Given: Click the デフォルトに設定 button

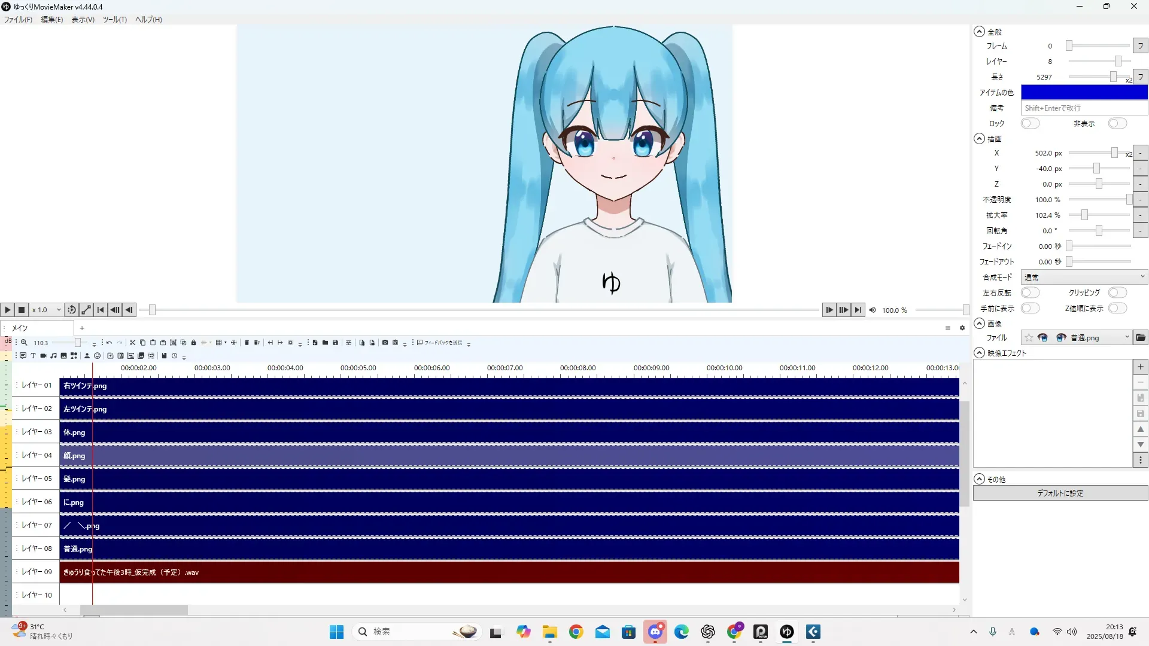Looking at the screenshot, I should click(x=1060, y=493).
